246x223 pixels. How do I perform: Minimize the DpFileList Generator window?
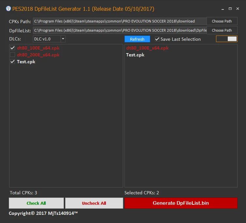[x=223, y=9]
